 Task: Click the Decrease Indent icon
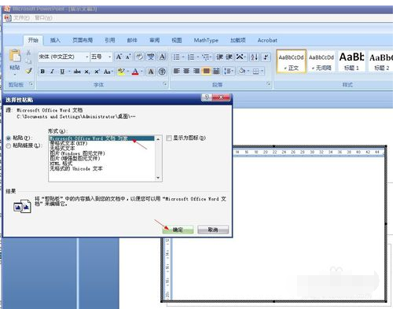[220, 57]
